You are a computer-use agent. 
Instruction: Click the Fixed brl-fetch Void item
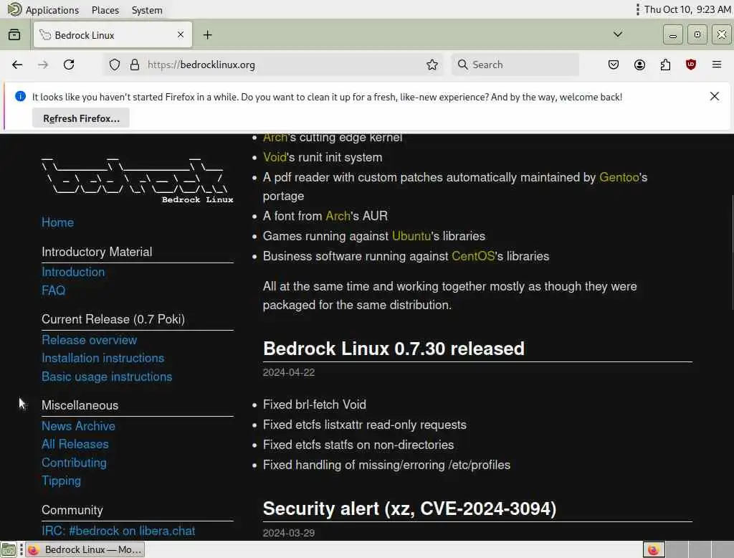315,405
